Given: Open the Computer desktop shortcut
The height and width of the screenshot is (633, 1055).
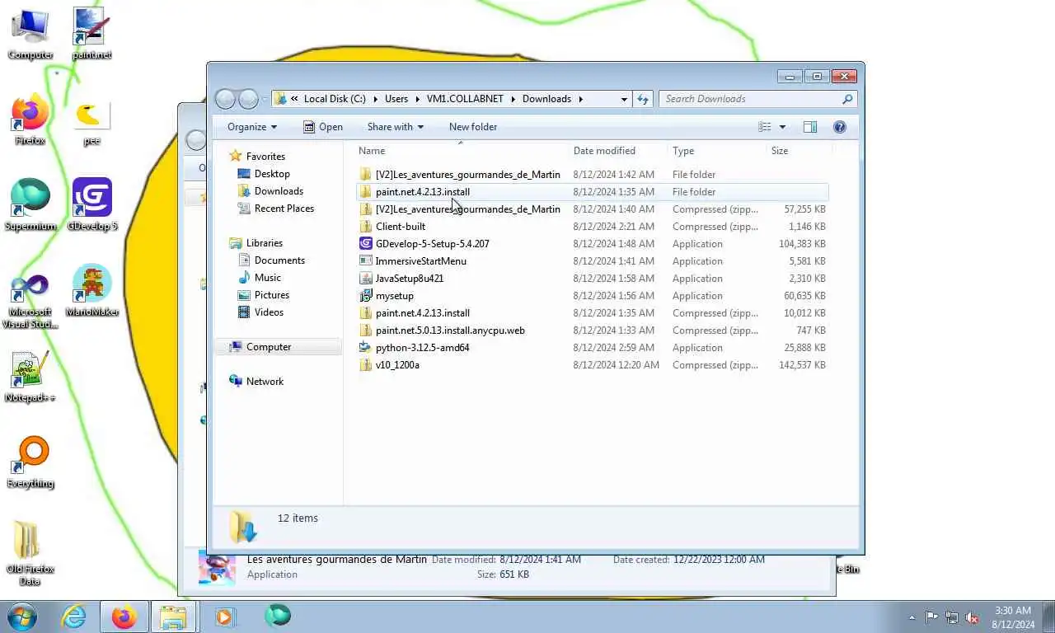Looking at the screenshot, I should point(30,33).
